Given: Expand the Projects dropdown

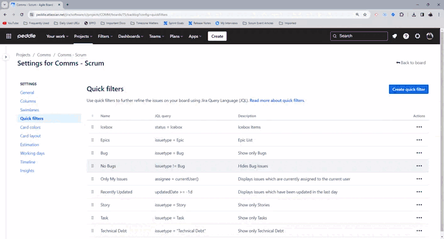Looking at the screenshot, I should tap(83, 36).
